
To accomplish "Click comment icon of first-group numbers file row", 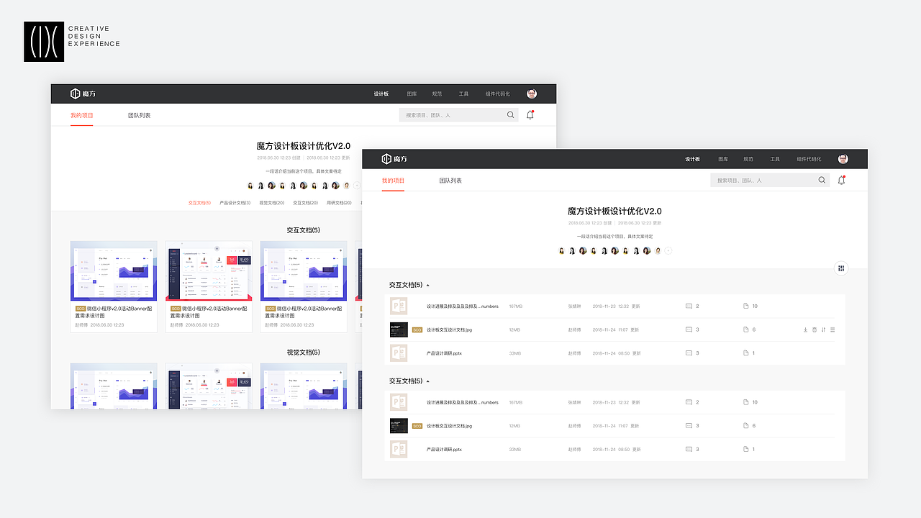I will coord(689,306).
